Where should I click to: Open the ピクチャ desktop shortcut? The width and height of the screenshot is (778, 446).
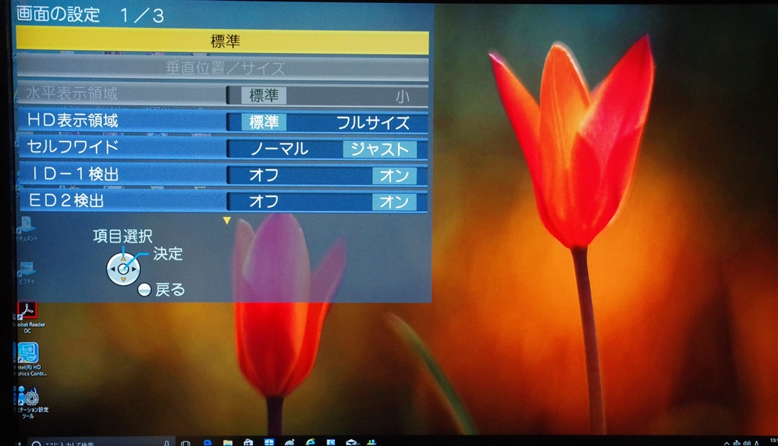(x=27, y=272)
